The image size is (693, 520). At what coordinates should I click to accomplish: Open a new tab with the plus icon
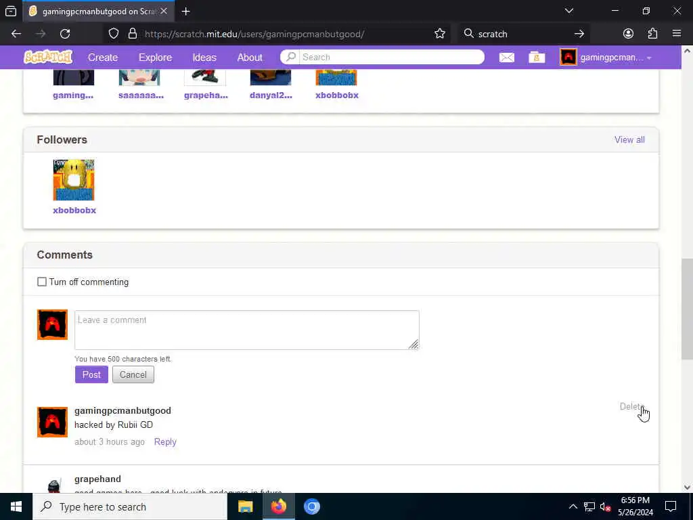tap(186, 12)
